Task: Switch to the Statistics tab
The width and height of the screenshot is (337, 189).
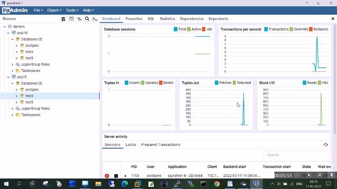Action: pyautogui.click(x=167, y=19)
